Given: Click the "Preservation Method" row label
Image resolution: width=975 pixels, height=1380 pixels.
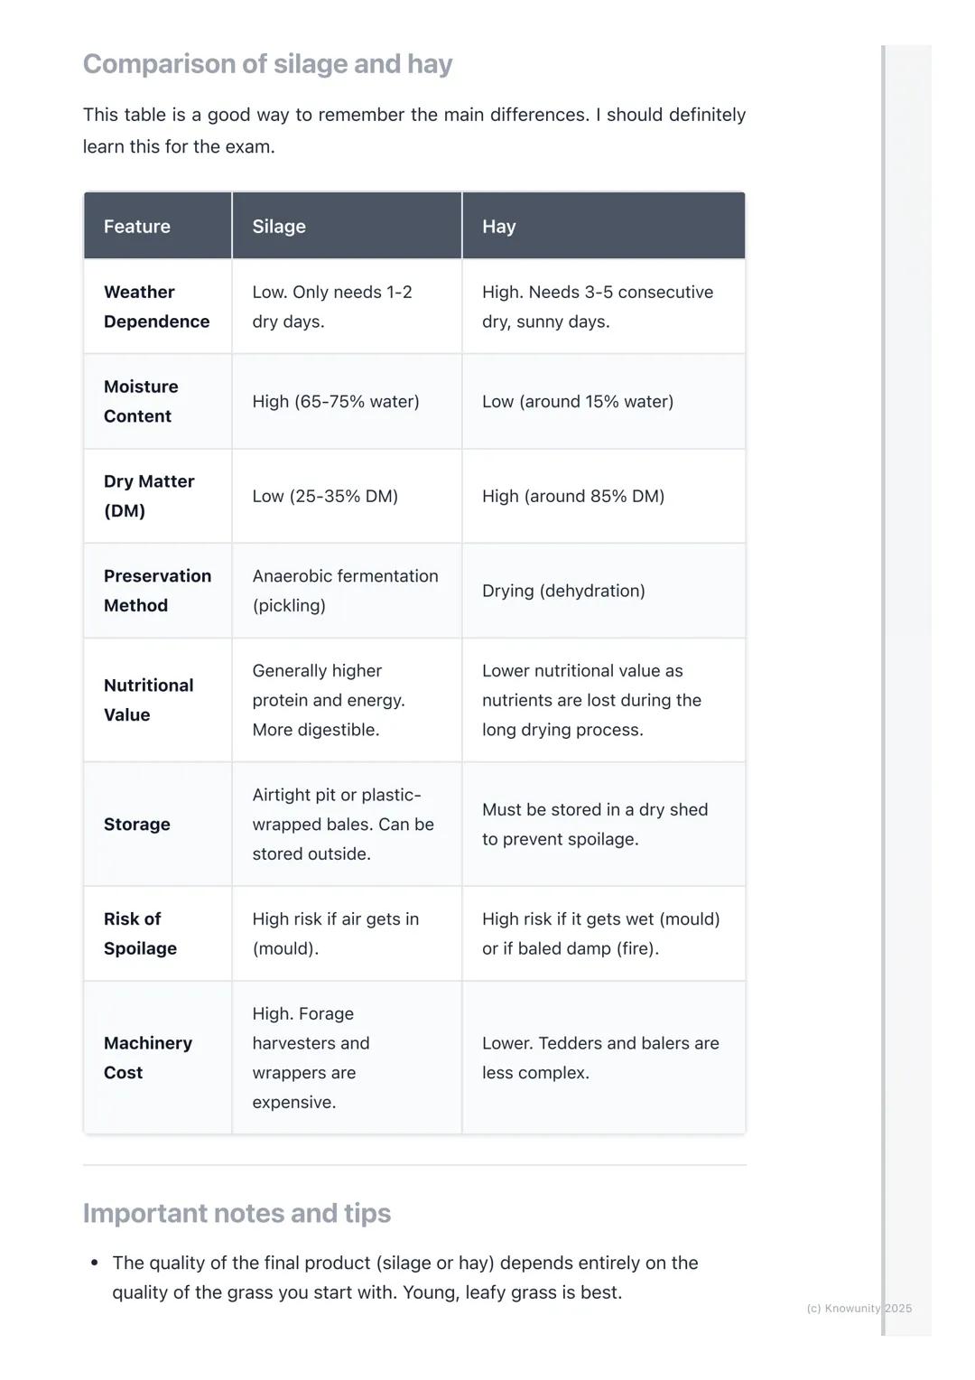Looking at the screenshot, I should pyautogui.click(x=157, y=591).
